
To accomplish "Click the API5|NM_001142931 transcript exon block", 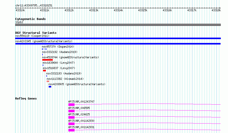I will (71, 130).
